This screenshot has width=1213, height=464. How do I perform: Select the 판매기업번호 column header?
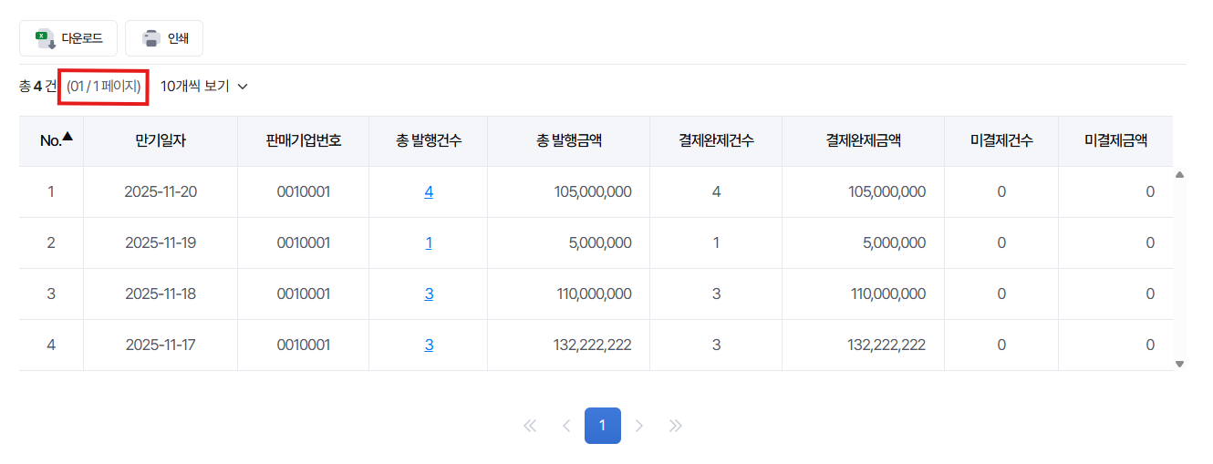pos(304,141)
